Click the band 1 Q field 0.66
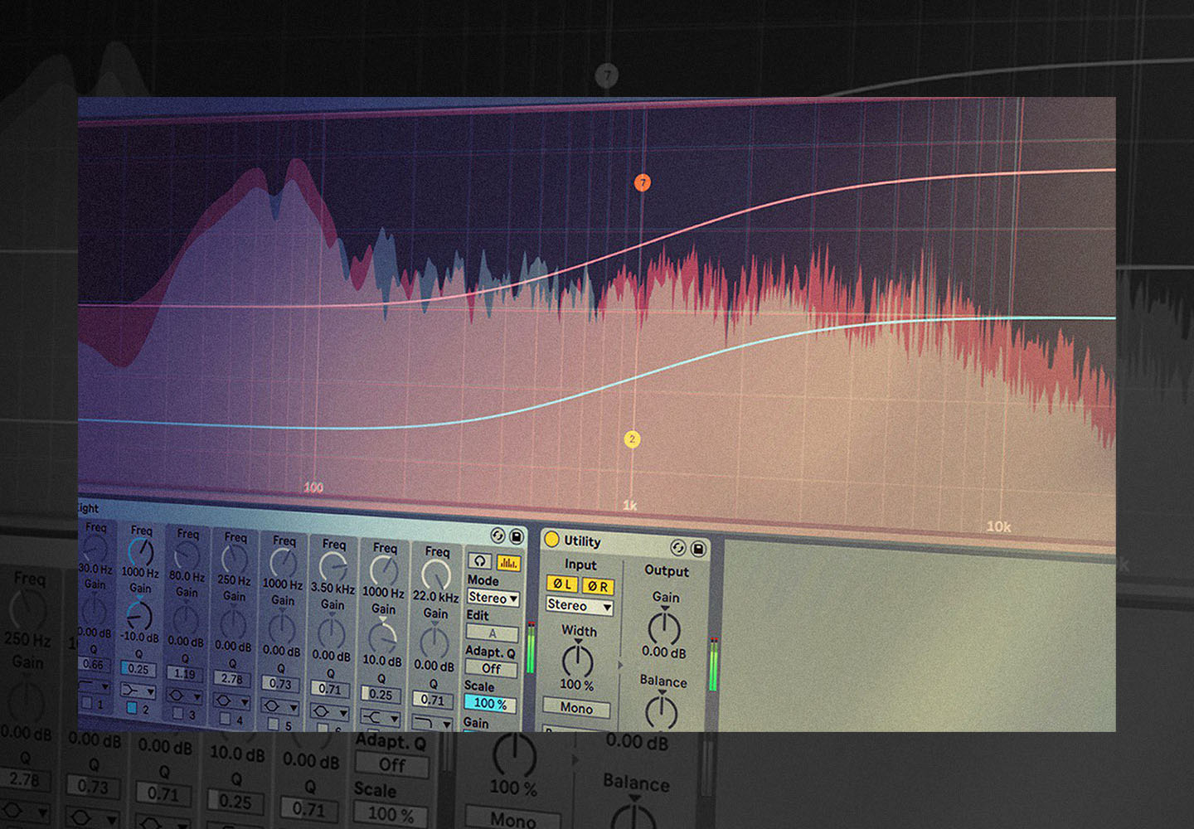 click(94, 665)
